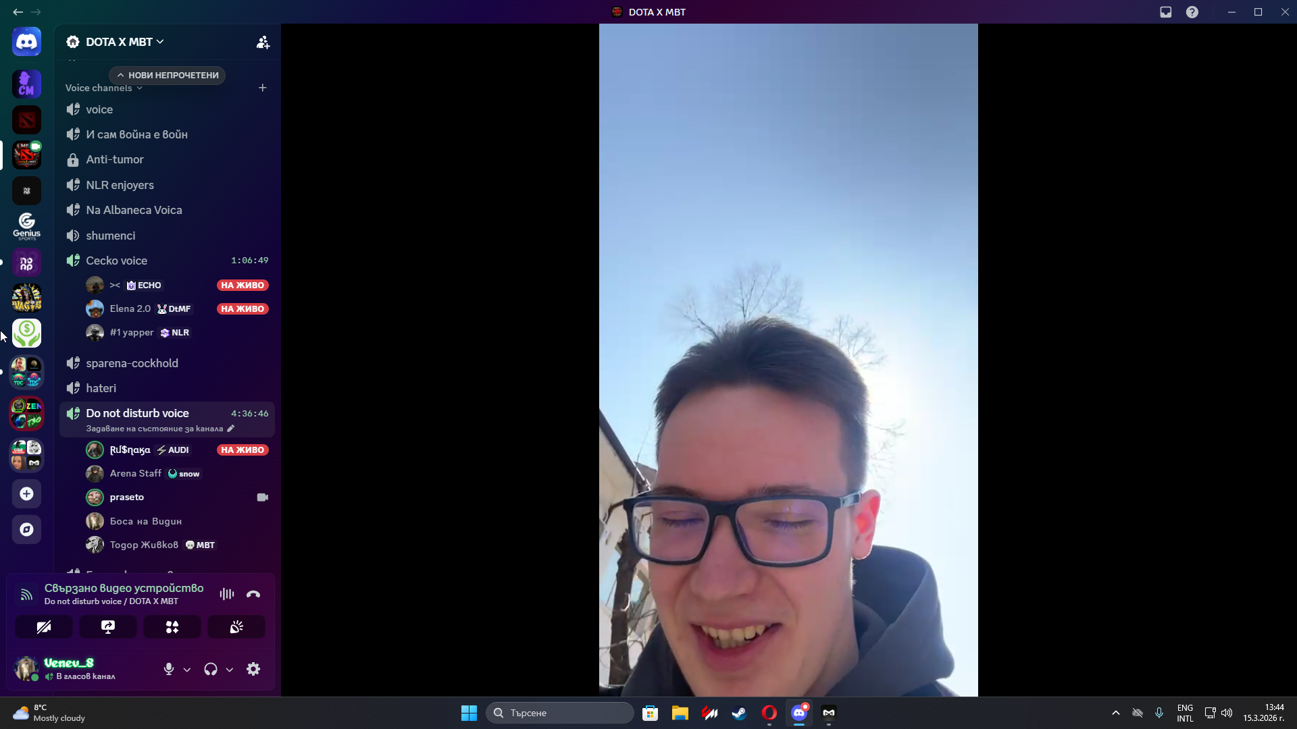The image size is (1297, 729).
Task: Set channel status via Задаване на състояние
Action: (x=155, y=429)
